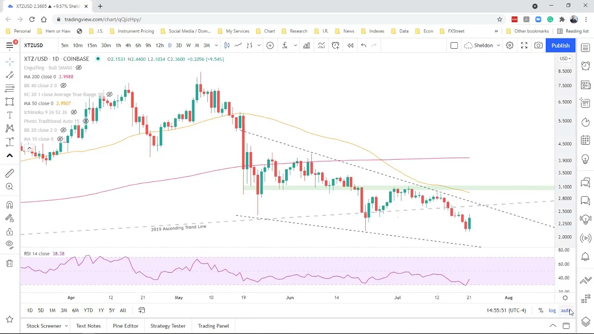Toggle visibility of Engulfing Bull SMA50 indicator
The image size is (594, 334).
(x=79, y=68)
